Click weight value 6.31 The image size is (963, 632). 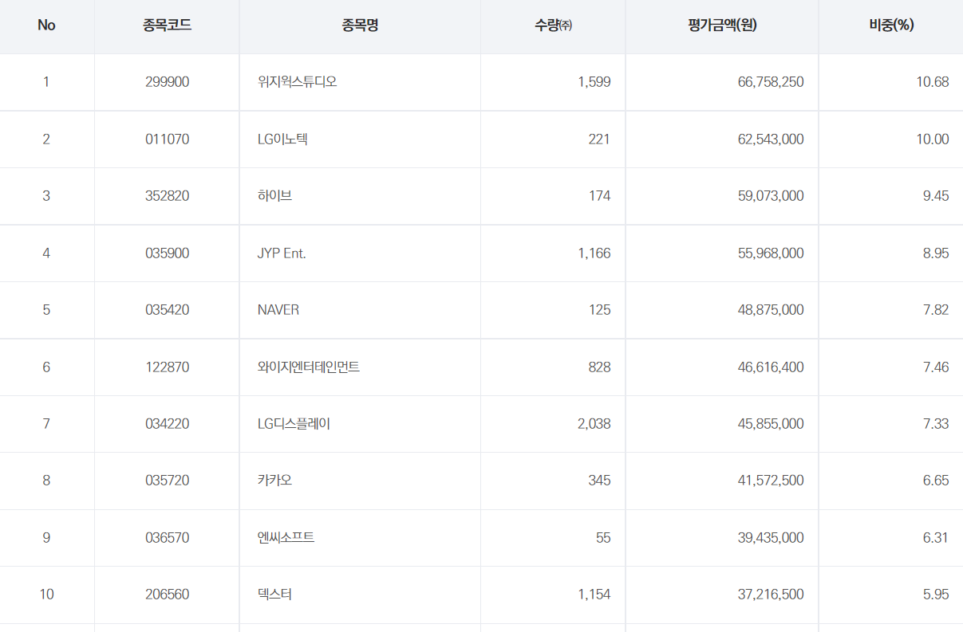(x=936, y=538)
